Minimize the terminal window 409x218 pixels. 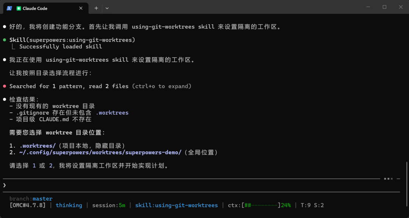pos(368,7)
